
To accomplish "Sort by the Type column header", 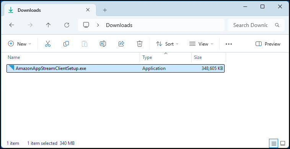I will 147,57.
